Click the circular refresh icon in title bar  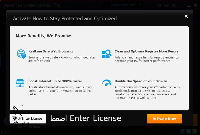(159, 5)
